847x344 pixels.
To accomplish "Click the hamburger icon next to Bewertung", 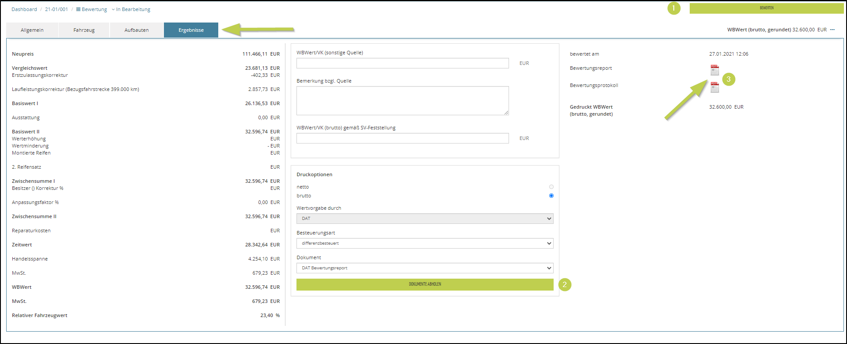I will 78,9.
